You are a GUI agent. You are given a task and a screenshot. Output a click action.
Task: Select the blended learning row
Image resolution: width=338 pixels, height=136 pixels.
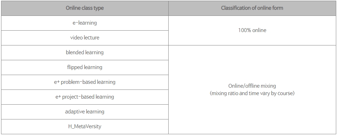click(x=85, y=53)
